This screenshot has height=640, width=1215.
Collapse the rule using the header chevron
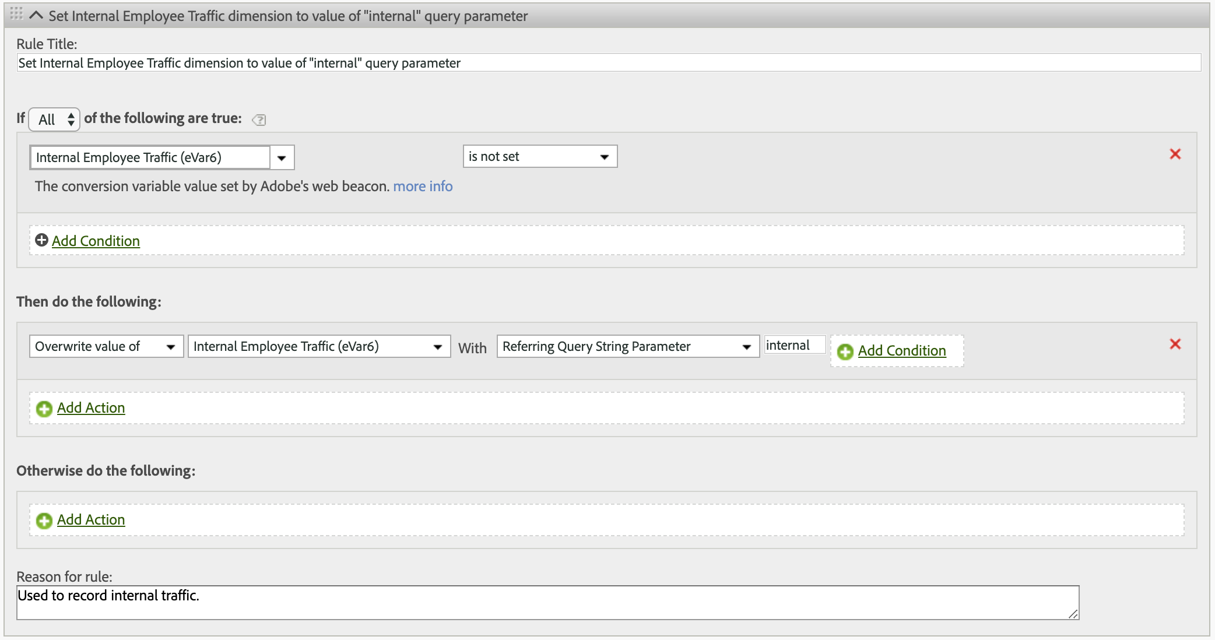coord(36,15)
